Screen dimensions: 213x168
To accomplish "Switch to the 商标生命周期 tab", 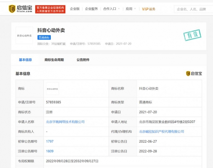I will tap(54, 60).
